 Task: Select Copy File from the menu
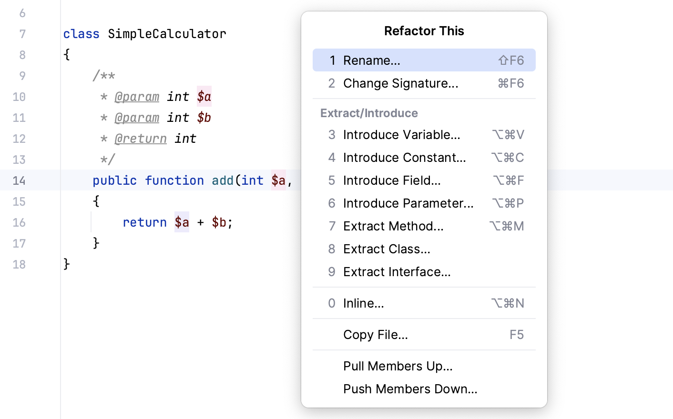coord(375,335)
